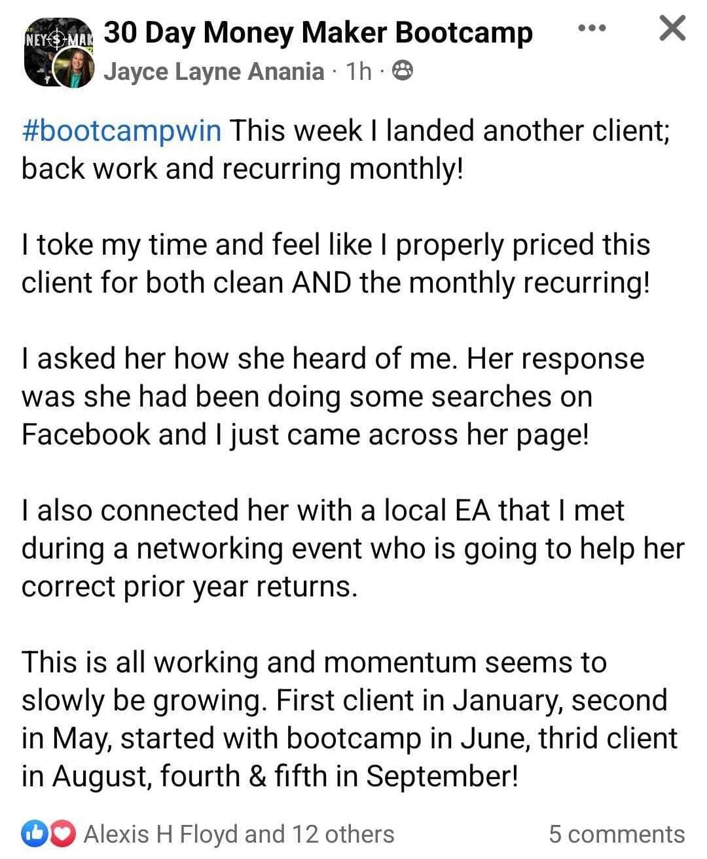Open the 30 Day Money Maker Bootcamp group title
The height and width of the screenshot is (859, 707).
(318, 33)
